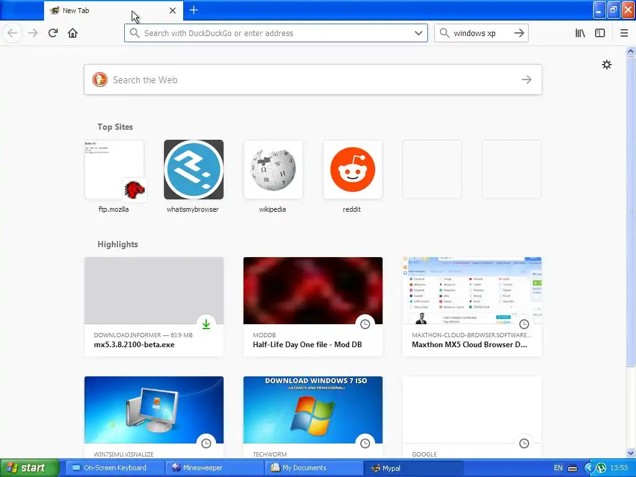Close the New Tab tab
The image size is (636, 477).
coord(173,11)
